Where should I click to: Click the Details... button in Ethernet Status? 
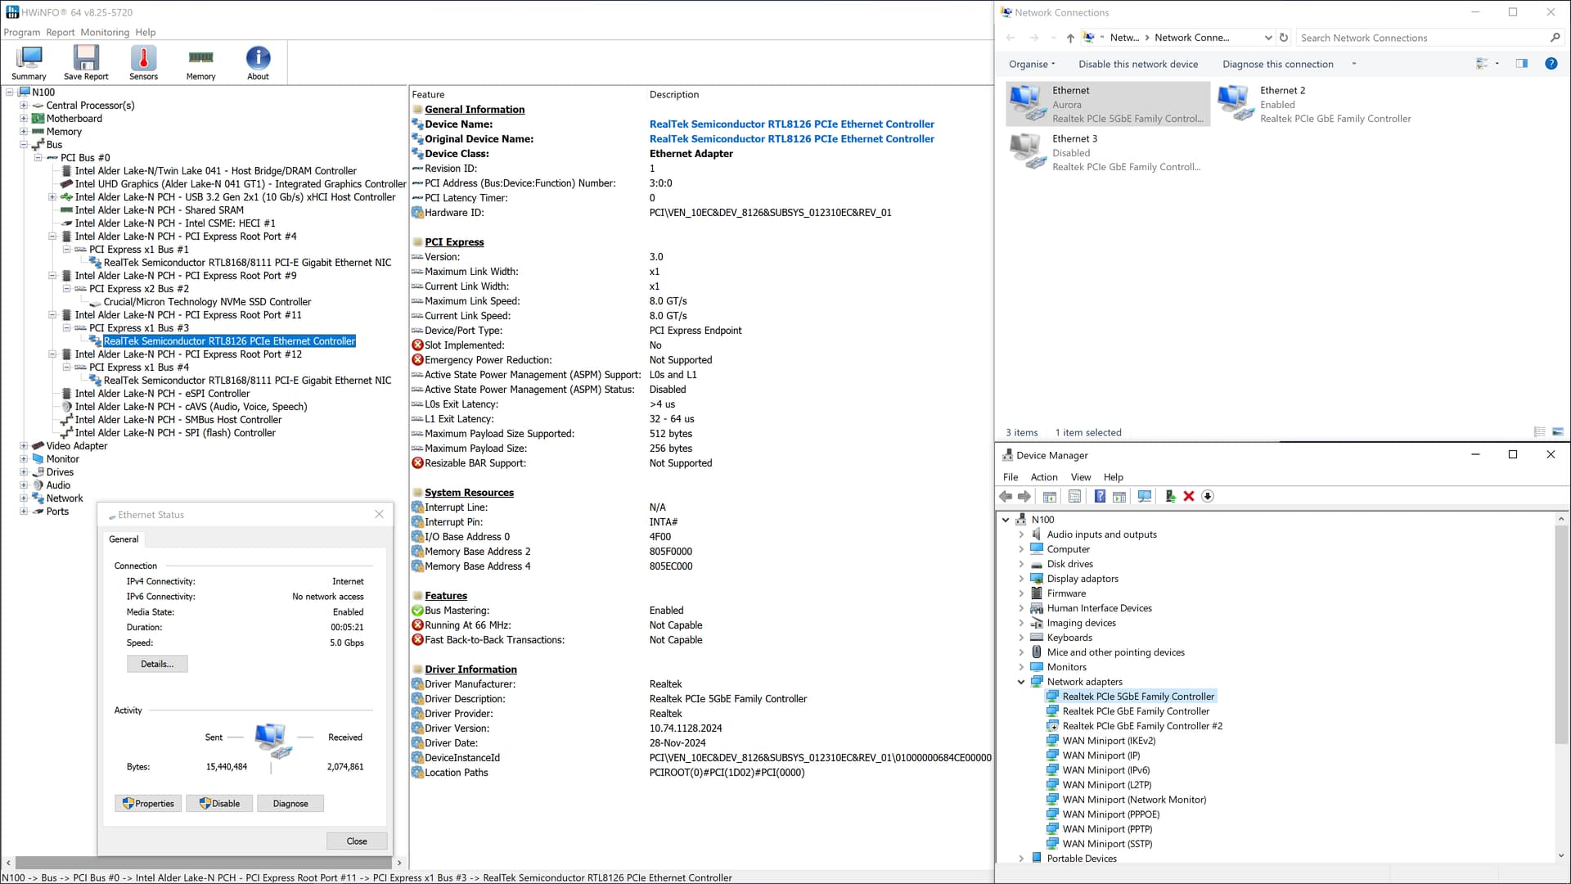tap(157, 664)
